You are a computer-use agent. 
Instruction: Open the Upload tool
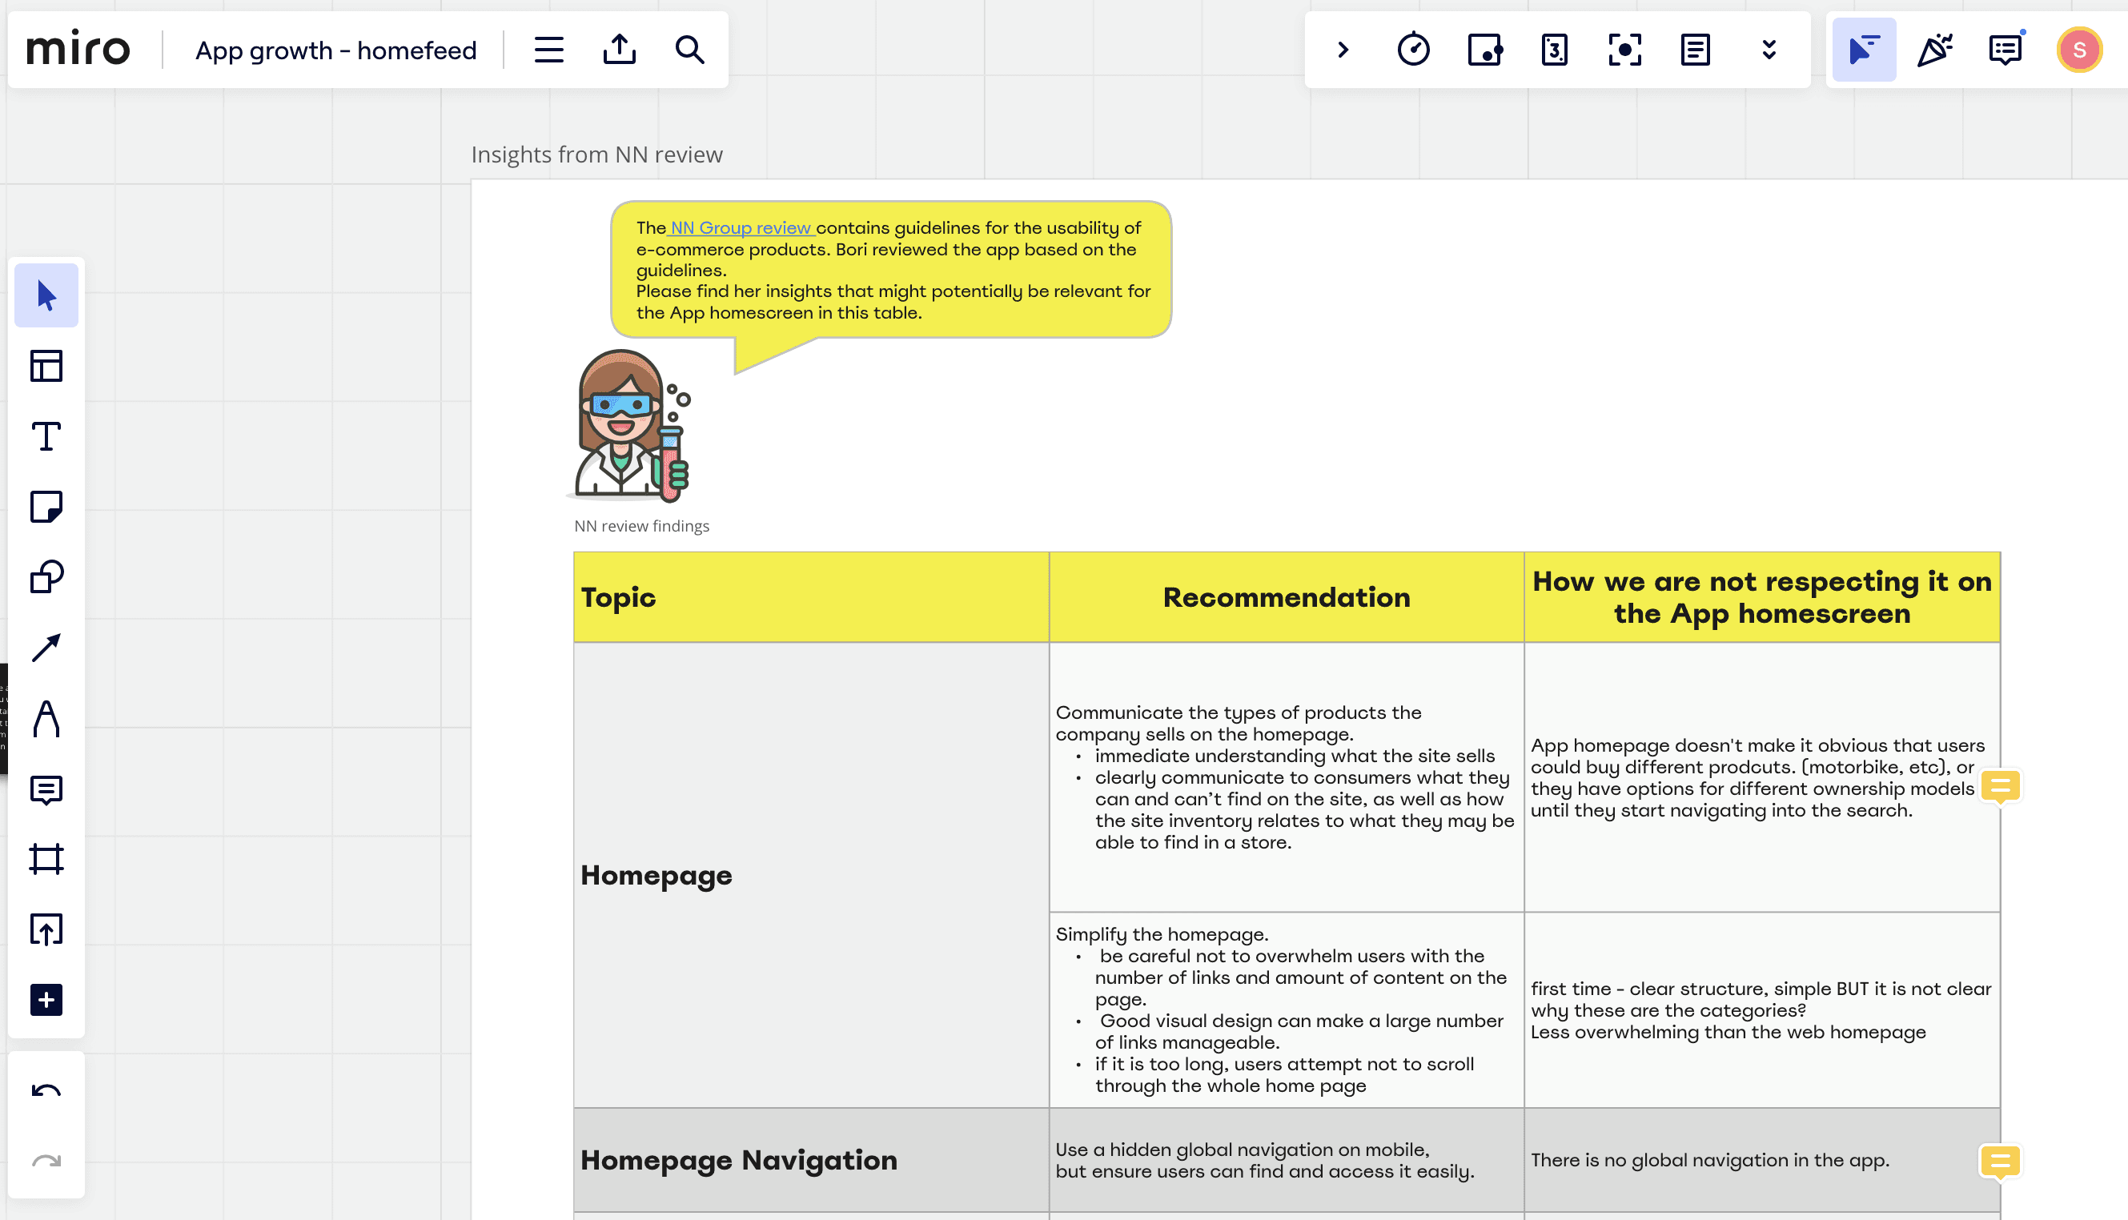[x=46, y=929]
